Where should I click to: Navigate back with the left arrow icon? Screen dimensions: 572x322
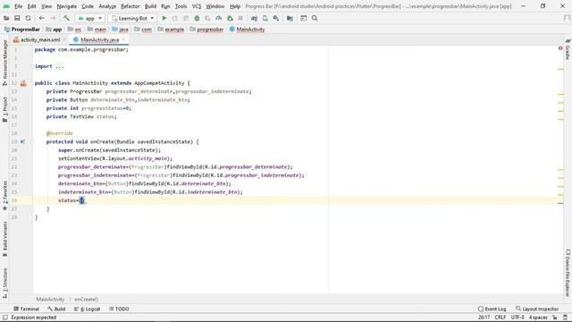point(42,18)
